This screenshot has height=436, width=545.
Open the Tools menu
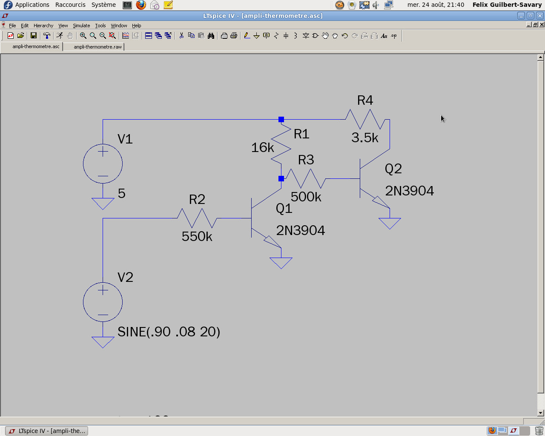coord(100,26)
